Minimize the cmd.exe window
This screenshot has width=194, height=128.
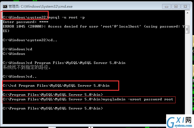click(166, 7)
